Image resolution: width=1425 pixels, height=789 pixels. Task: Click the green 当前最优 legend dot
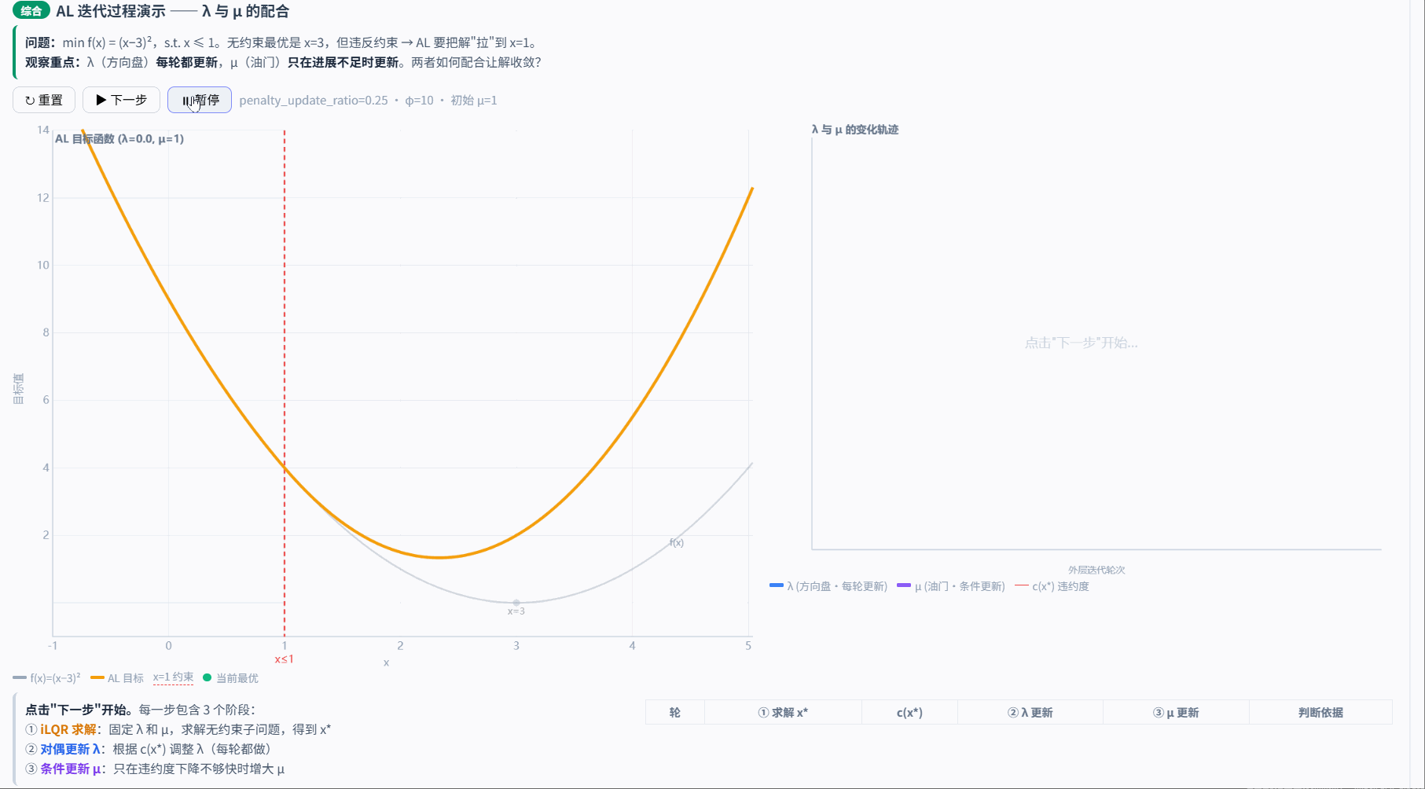tap(208, 677)
